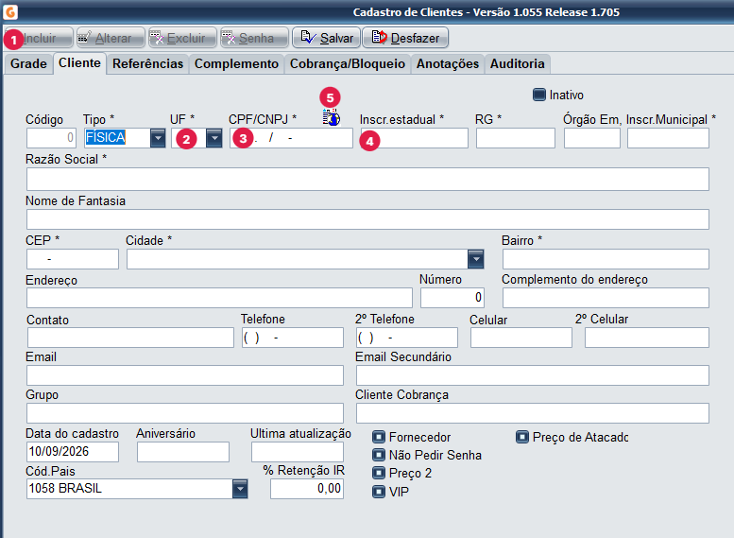Click the Celular input field
The width and height of the screenshot is (734, 538).
(521, 338)
